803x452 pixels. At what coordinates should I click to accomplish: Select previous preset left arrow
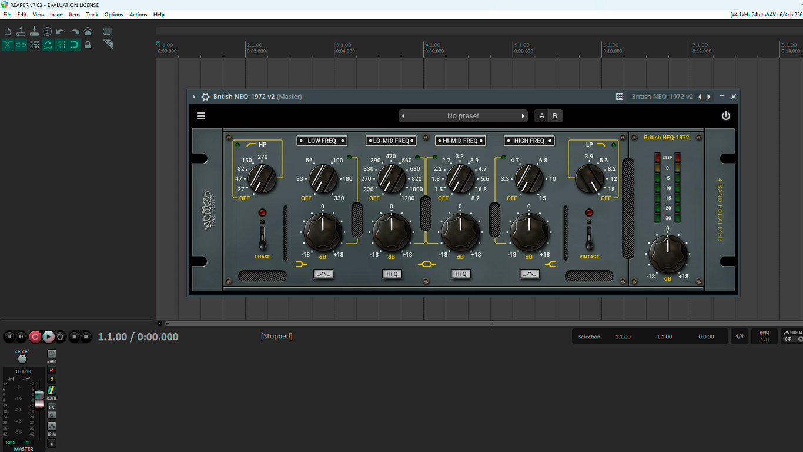[403, 116]
